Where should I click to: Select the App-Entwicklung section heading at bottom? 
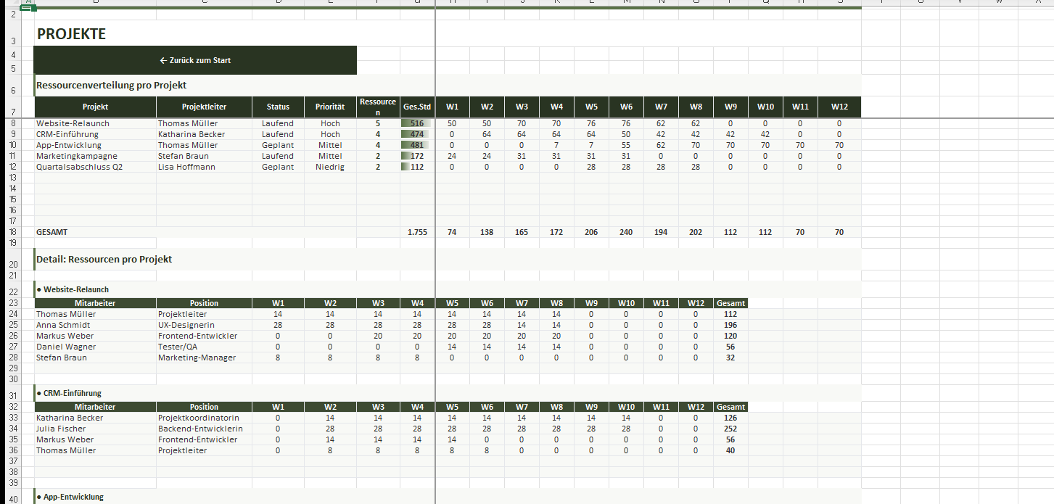click(x=73, y=497)
